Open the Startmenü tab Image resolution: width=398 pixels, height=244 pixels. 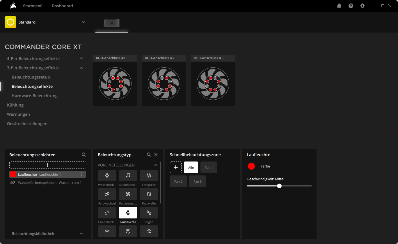pyautogui.click(x=33, y=6)
